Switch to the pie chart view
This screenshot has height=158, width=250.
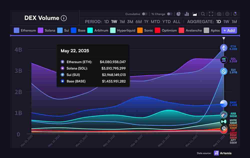click(178, 14)
